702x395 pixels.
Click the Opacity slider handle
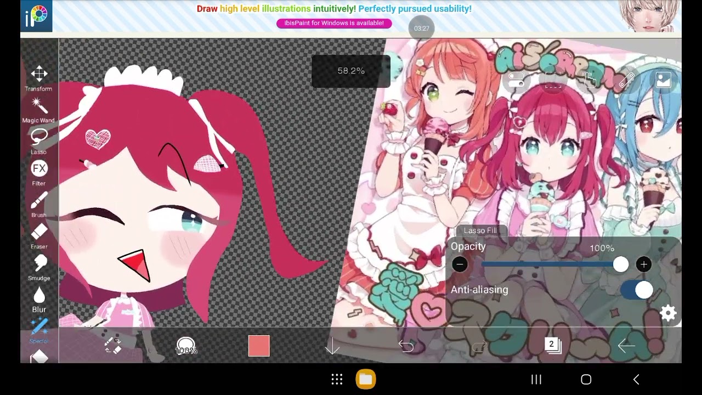pos(621,265)
